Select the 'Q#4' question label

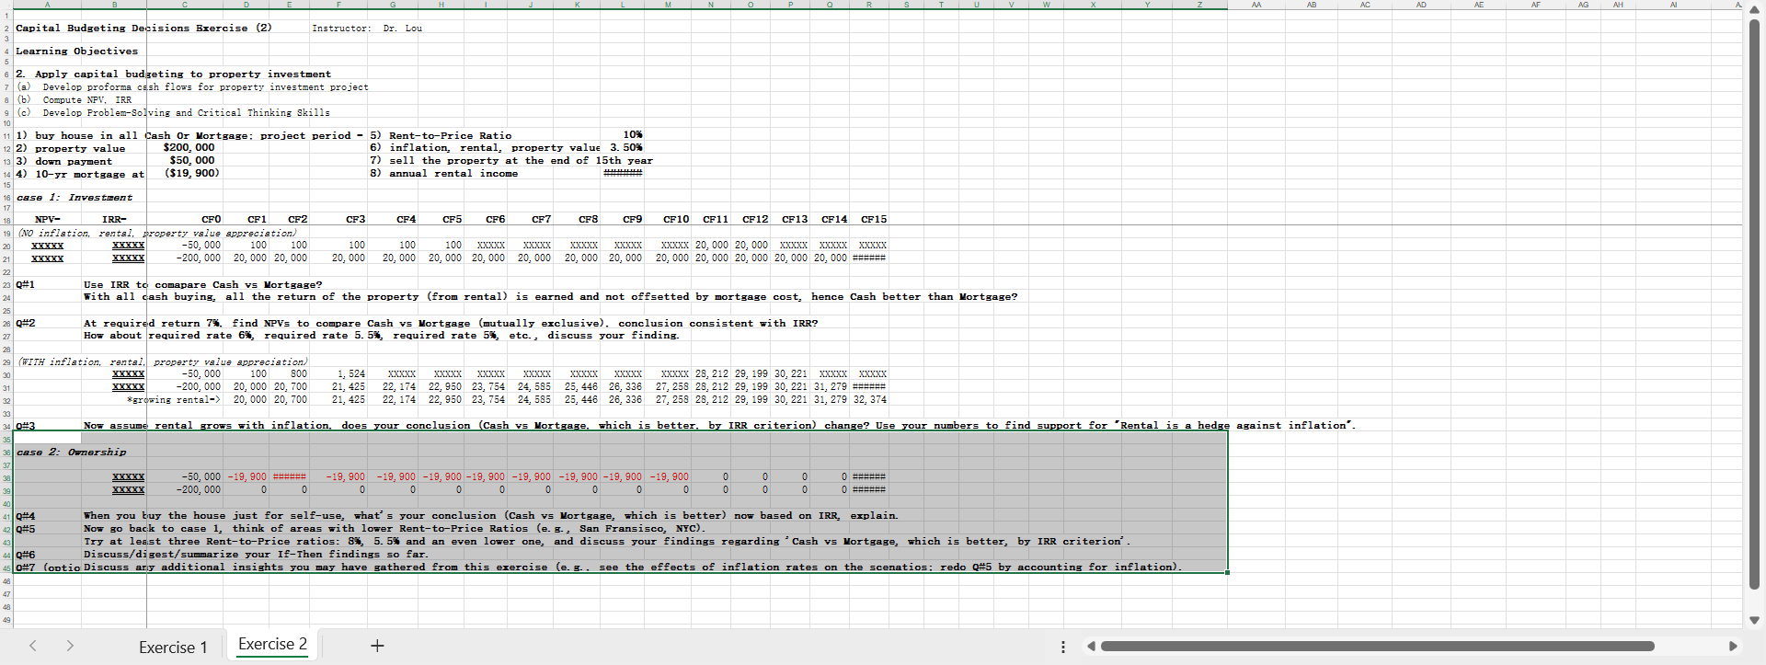tap(25, 515)
